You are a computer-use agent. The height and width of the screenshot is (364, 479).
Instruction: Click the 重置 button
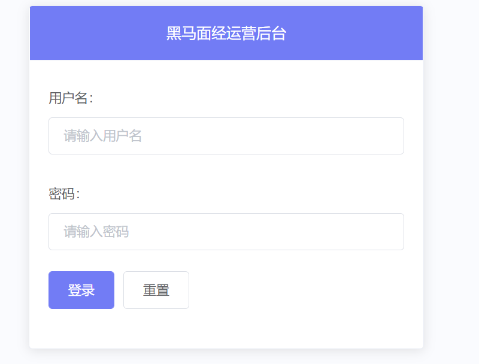pos(156,290)
